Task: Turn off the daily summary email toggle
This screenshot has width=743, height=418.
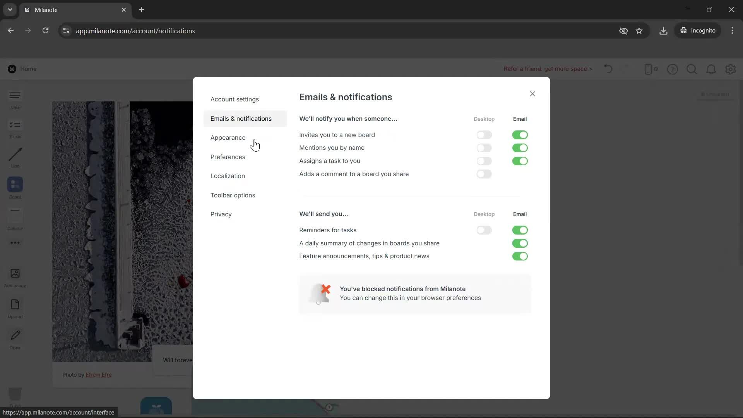Action: [x=520, y=243]
